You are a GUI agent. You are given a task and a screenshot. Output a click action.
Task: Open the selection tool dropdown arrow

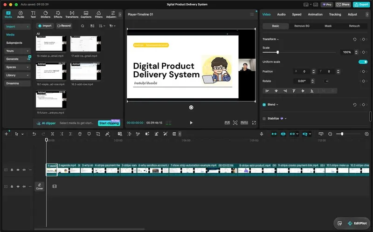tap(22, 134)
